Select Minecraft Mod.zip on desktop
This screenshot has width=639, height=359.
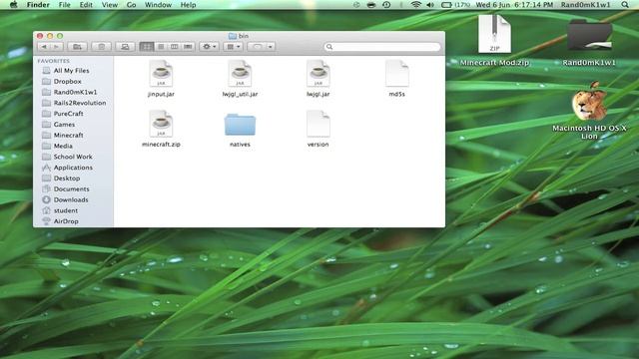click(x=494, y=40)
